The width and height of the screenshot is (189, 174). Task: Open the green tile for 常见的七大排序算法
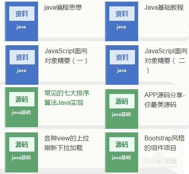[22, 107]
